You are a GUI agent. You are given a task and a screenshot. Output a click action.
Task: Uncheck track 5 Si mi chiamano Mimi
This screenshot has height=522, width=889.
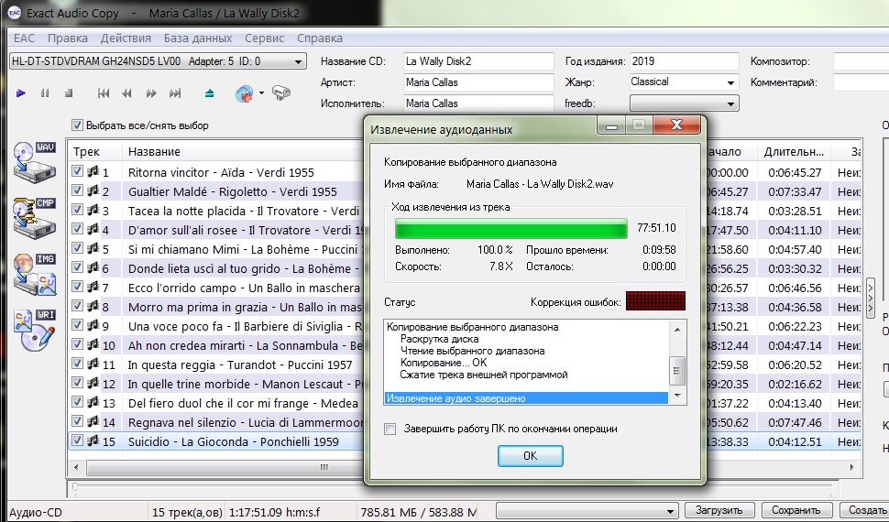78,249
